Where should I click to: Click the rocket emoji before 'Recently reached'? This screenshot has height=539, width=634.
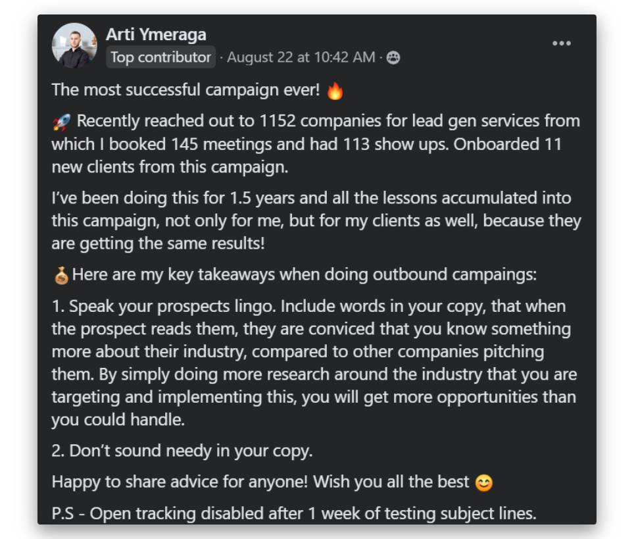(61, 122)
